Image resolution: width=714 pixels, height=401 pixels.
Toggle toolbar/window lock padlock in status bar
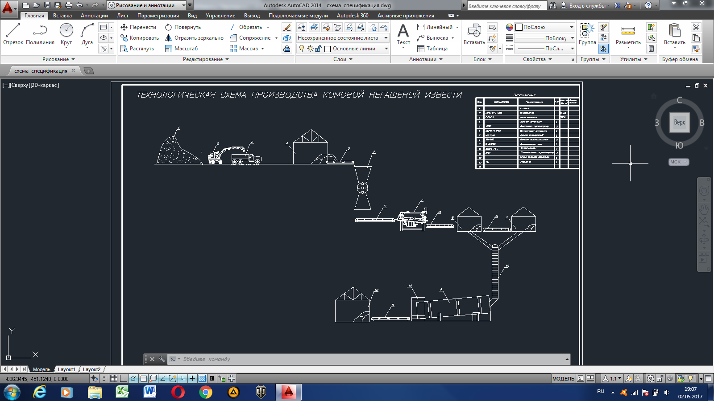click(660, 379)
